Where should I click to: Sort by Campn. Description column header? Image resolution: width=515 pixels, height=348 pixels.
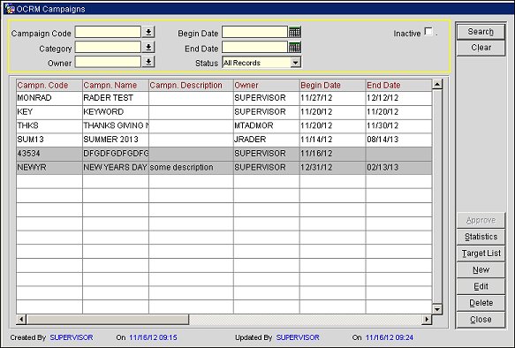tap(191, 86)
